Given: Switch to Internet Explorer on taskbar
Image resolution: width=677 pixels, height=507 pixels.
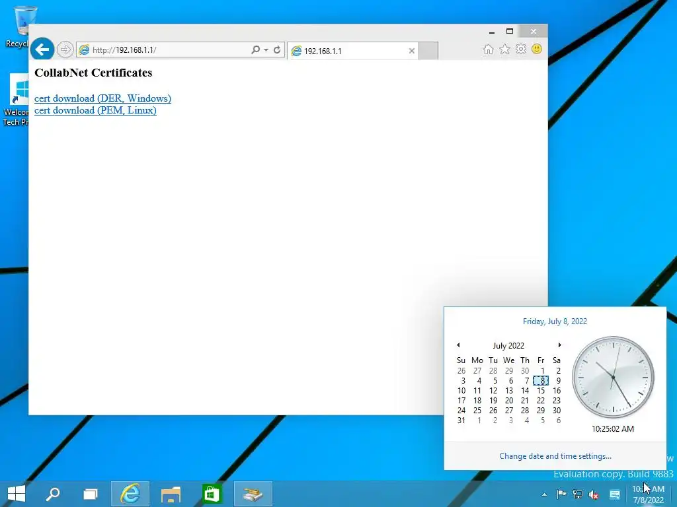Looking at the screenshot, I should point(130,494).
